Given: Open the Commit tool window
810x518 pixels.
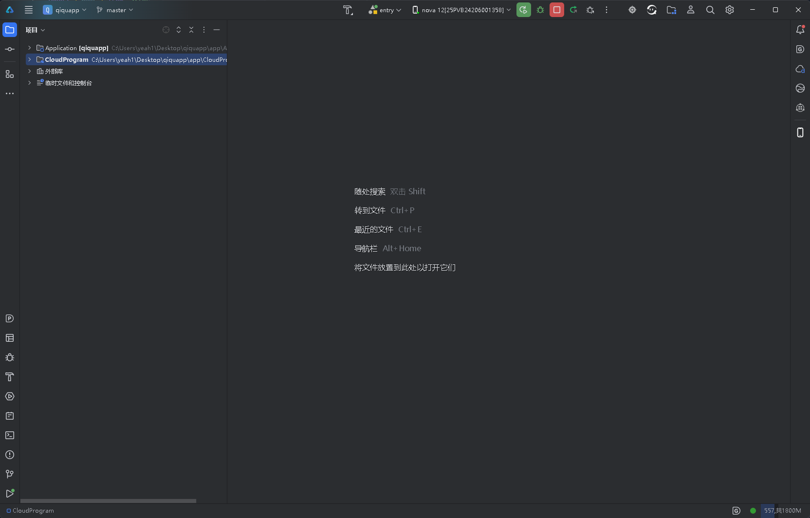Looking at the screenshot, I should click(x=10, y=49).
